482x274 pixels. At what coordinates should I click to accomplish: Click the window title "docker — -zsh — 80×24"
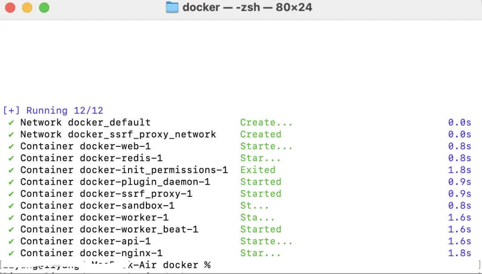point(247,8)
